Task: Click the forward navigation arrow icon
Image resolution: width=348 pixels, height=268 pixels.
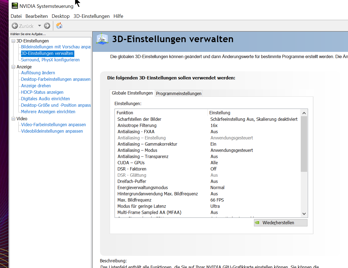Action: (47, 26)
